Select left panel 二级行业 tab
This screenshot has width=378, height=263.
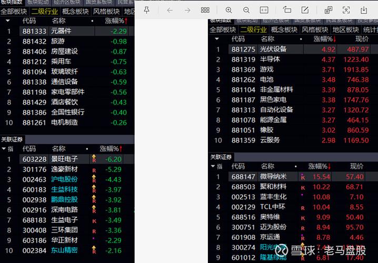[45, 12]
